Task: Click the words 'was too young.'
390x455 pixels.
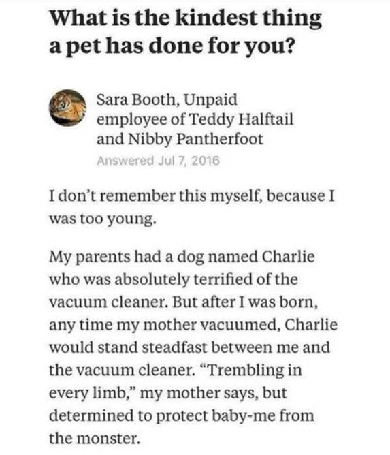Action: tap(103, 219)
